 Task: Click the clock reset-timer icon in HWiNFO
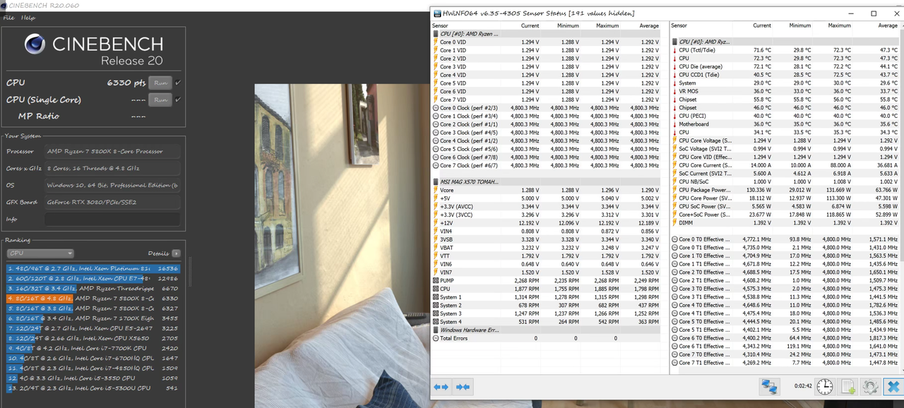click(825, 387)
